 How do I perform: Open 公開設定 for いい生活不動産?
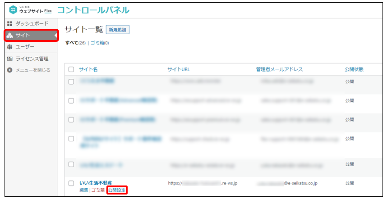[117, 190]
